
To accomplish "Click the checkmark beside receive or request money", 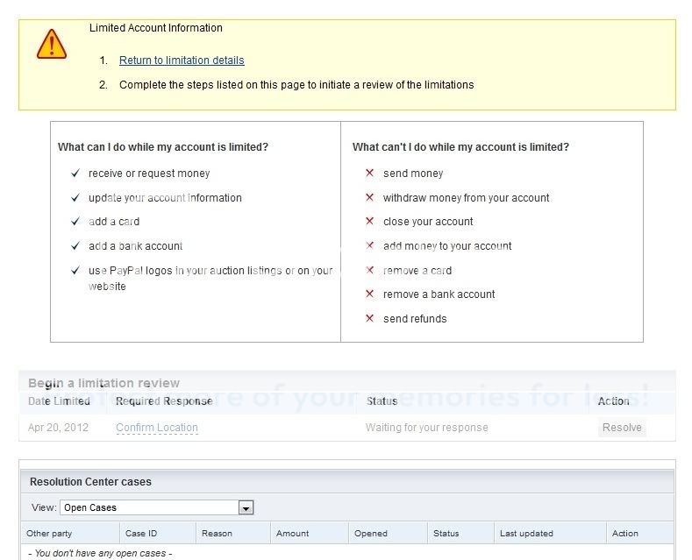I will point(75,173).
